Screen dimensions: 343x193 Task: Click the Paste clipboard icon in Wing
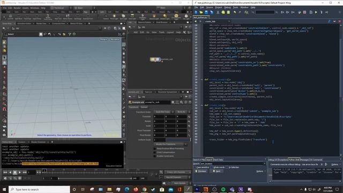228,12
